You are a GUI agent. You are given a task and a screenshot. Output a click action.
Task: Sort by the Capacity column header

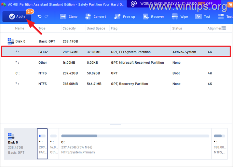tap(70, 28)
